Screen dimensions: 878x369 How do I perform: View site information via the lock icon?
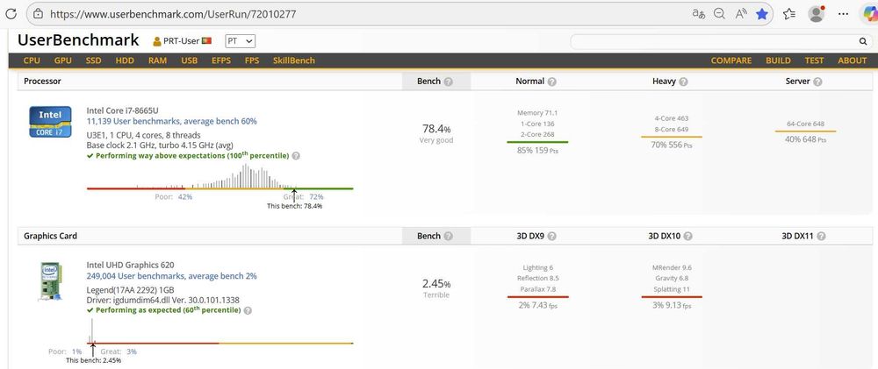tap(38, 14)
